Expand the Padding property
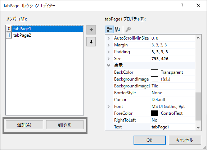The image size is (207, 150). [109, 52]
